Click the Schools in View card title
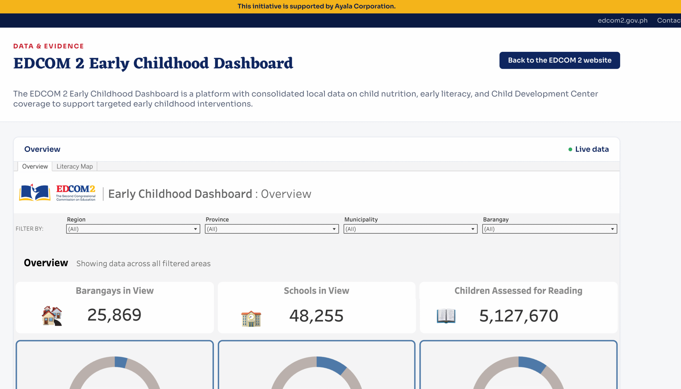 [x=317, y=291]
